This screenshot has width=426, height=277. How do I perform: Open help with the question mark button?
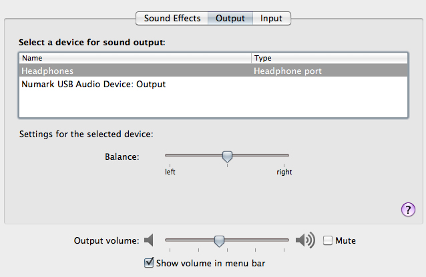click(x=408, y=210)
